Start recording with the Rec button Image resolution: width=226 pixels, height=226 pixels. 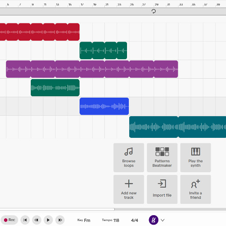9,220
